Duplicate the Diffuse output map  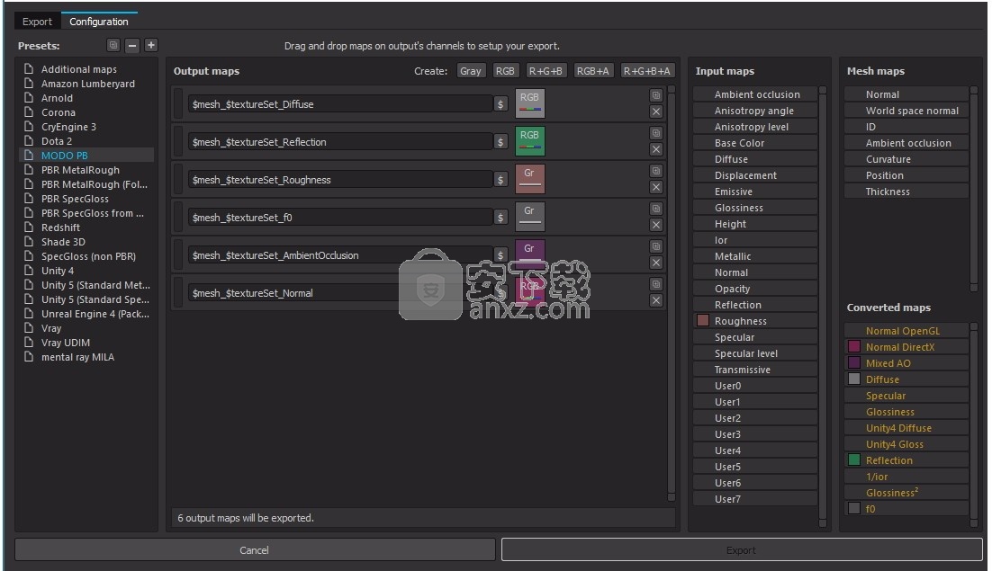tap(656, 95)
